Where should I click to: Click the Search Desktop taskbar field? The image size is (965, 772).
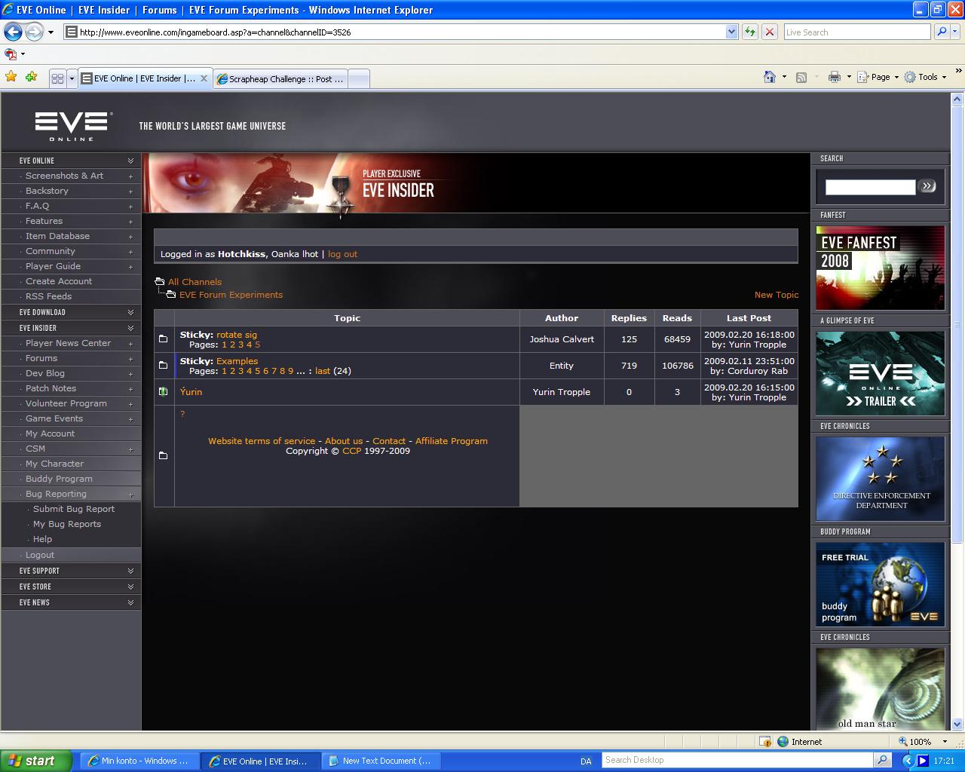(x=738, y=760)
